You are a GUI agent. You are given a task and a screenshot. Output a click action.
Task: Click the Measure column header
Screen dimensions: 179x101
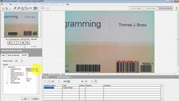click(94, 85)
